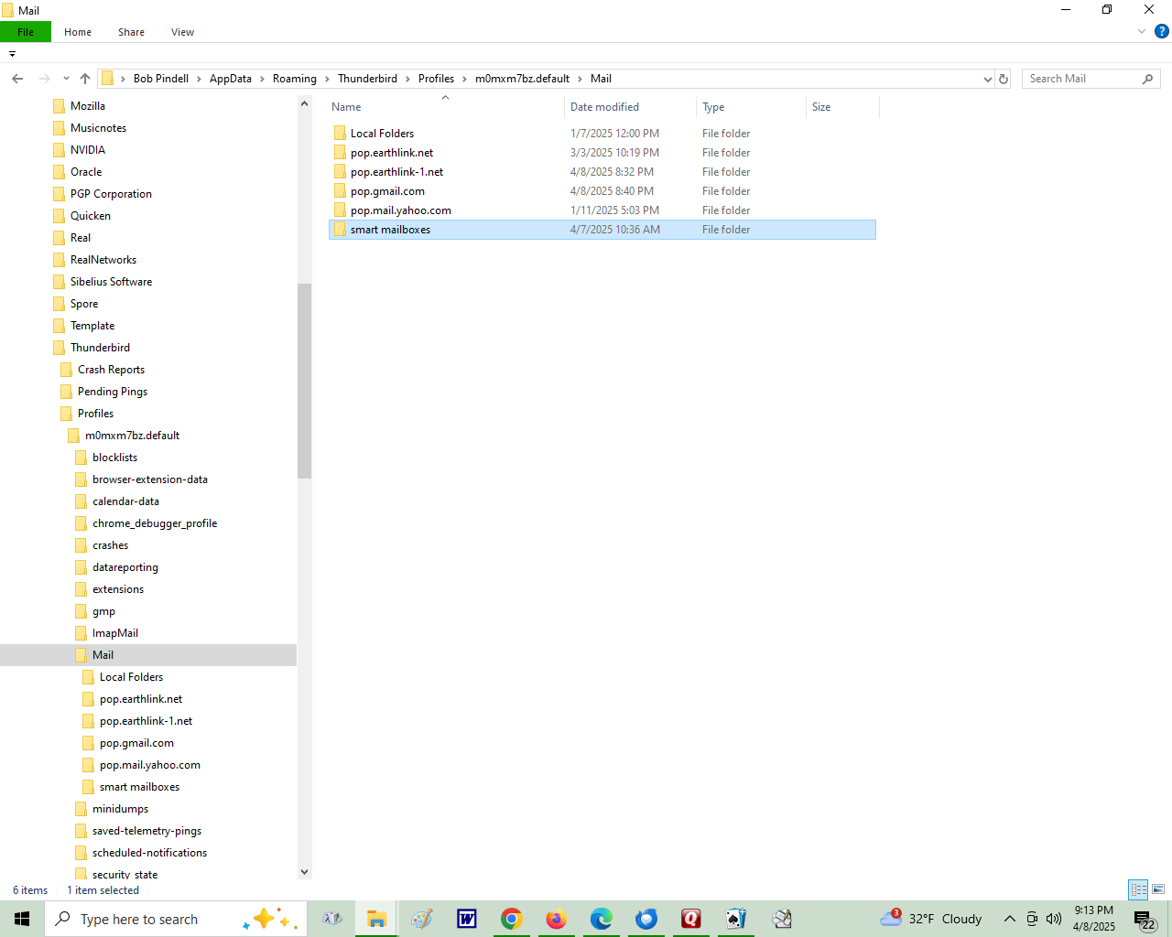This screenshot has width=1172, height=937.
Task: Open Quicken from taskbar
Action: click(x=691, y=919)
